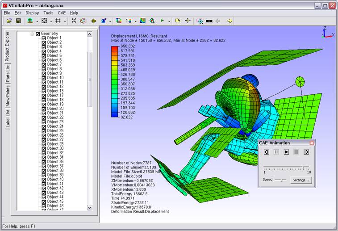The image size is (338, 231).
Task: Click the crossed arrows explode icon
Action: pos(74,21)
